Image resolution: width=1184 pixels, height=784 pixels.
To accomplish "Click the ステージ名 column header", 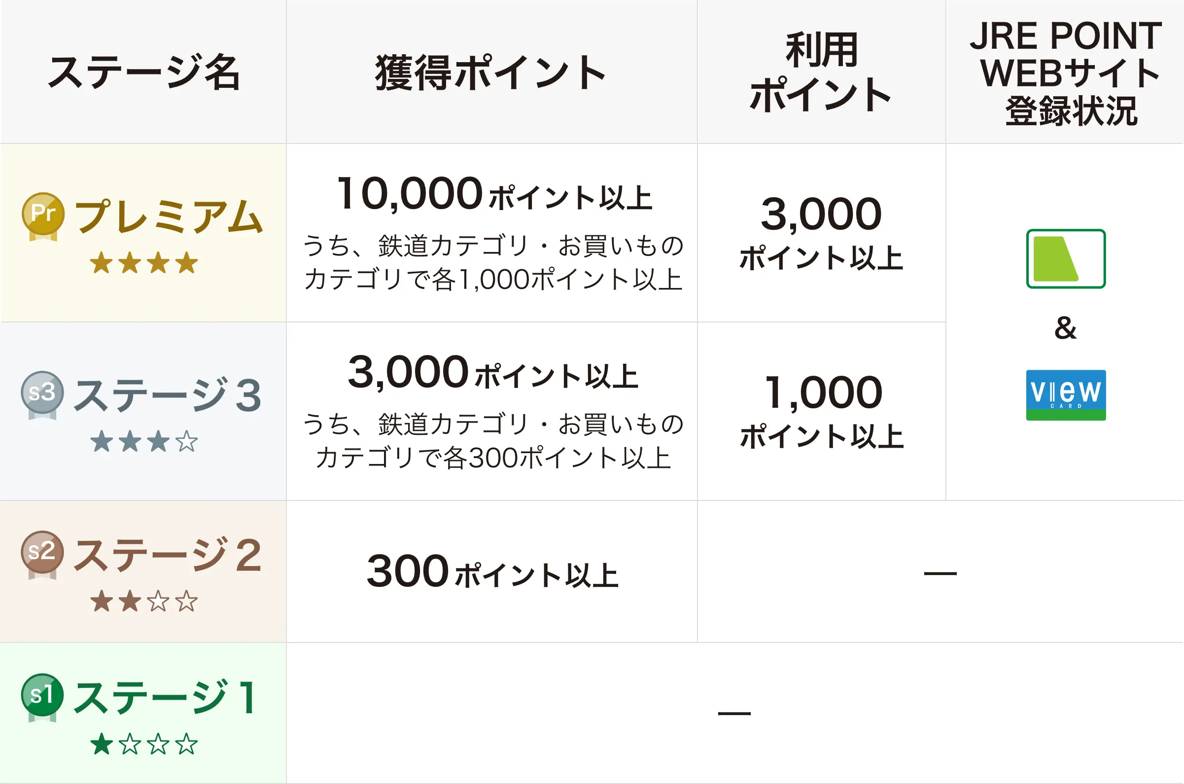I will point(144,73).
